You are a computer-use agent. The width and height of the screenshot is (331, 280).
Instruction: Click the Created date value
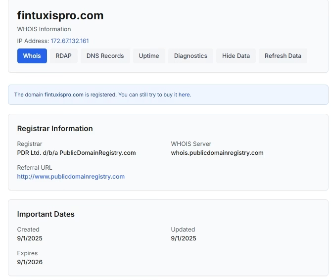pos(30,238)
